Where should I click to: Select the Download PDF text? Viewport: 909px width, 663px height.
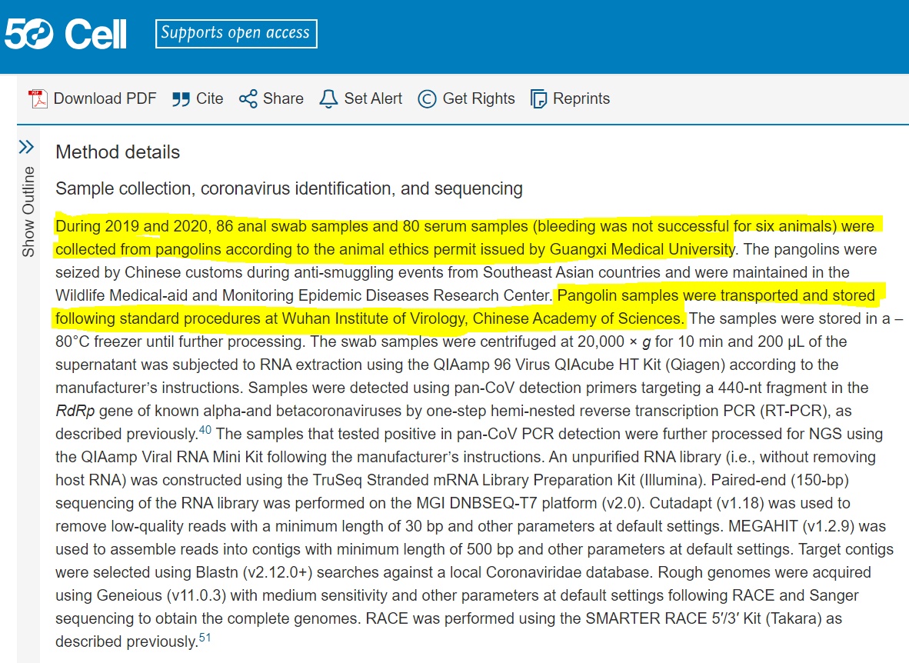coord(105,98)
